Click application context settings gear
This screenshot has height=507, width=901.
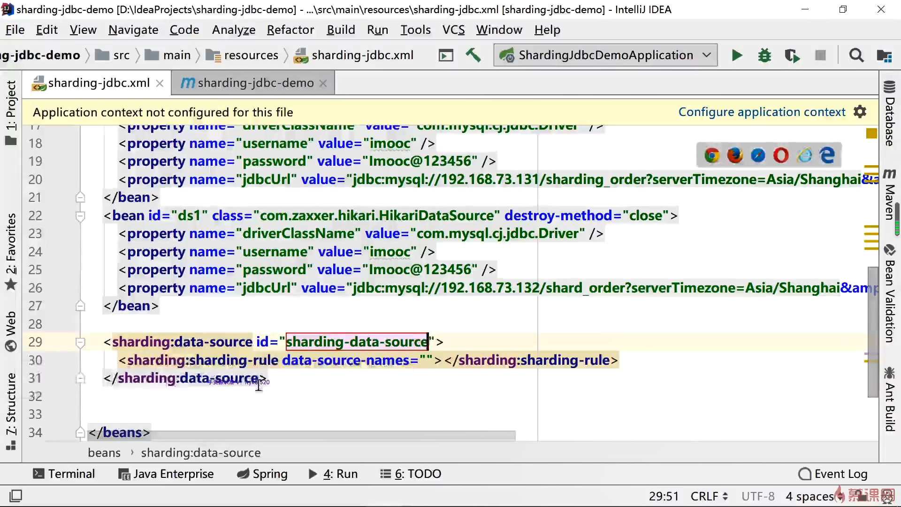[x=860, y=112]
